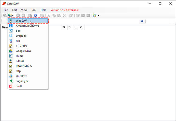Click the Cut scissors icon
The height and width of the screenshot is (121, 176).
[x=49, y=15]
